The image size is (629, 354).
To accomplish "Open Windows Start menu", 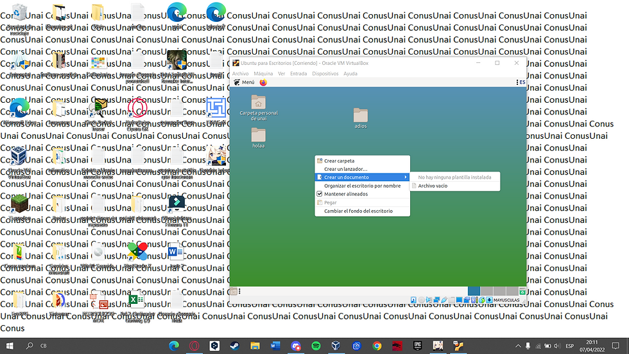I will (x=10, y=346).
